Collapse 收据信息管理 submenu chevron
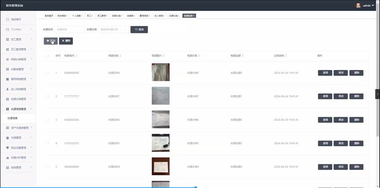This screenshot has height=188, width=380. (x=31, y=109)
